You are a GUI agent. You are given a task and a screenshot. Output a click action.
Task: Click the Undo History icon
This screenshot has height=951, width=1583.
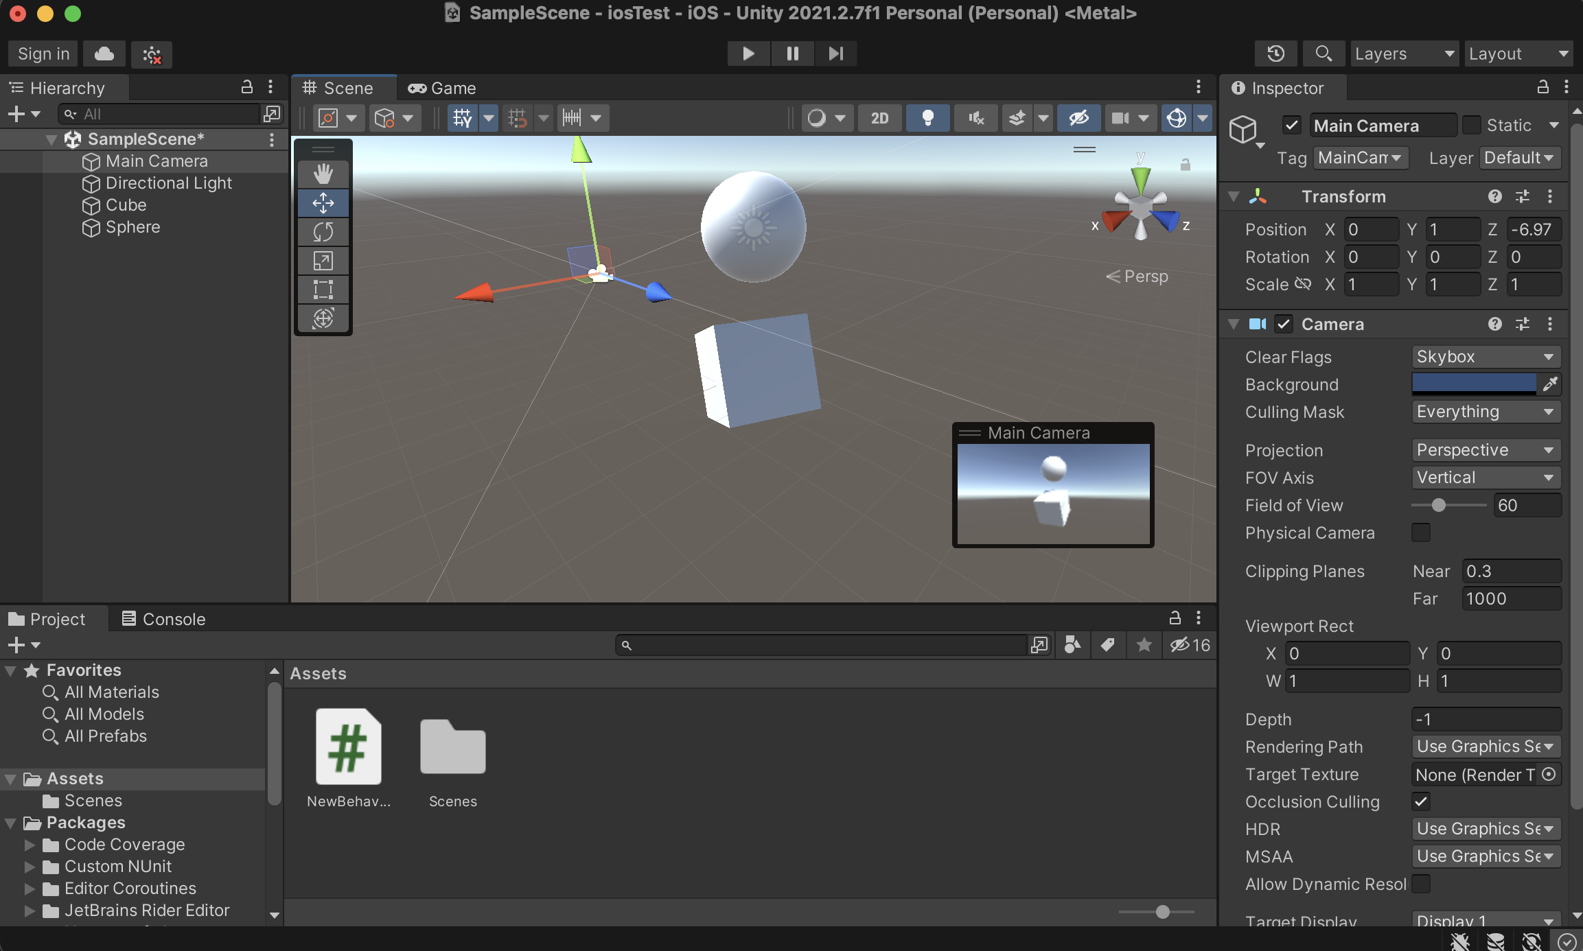pos(1275,54)
